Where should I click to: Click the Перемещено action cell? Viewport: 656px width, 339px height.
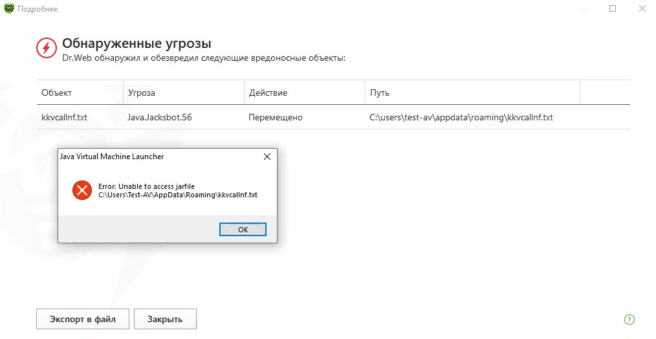276,118
